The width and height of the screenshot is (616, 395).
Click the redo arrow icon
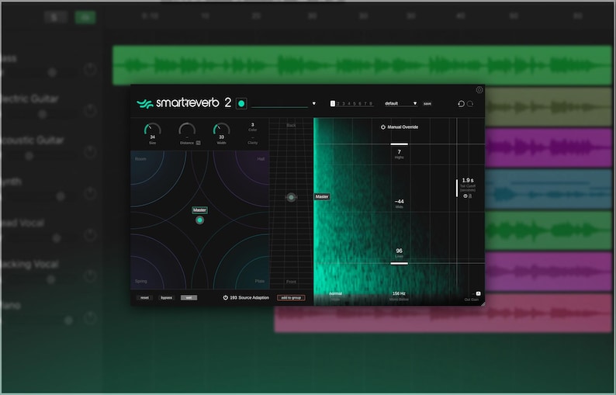[x=470, y=104]
